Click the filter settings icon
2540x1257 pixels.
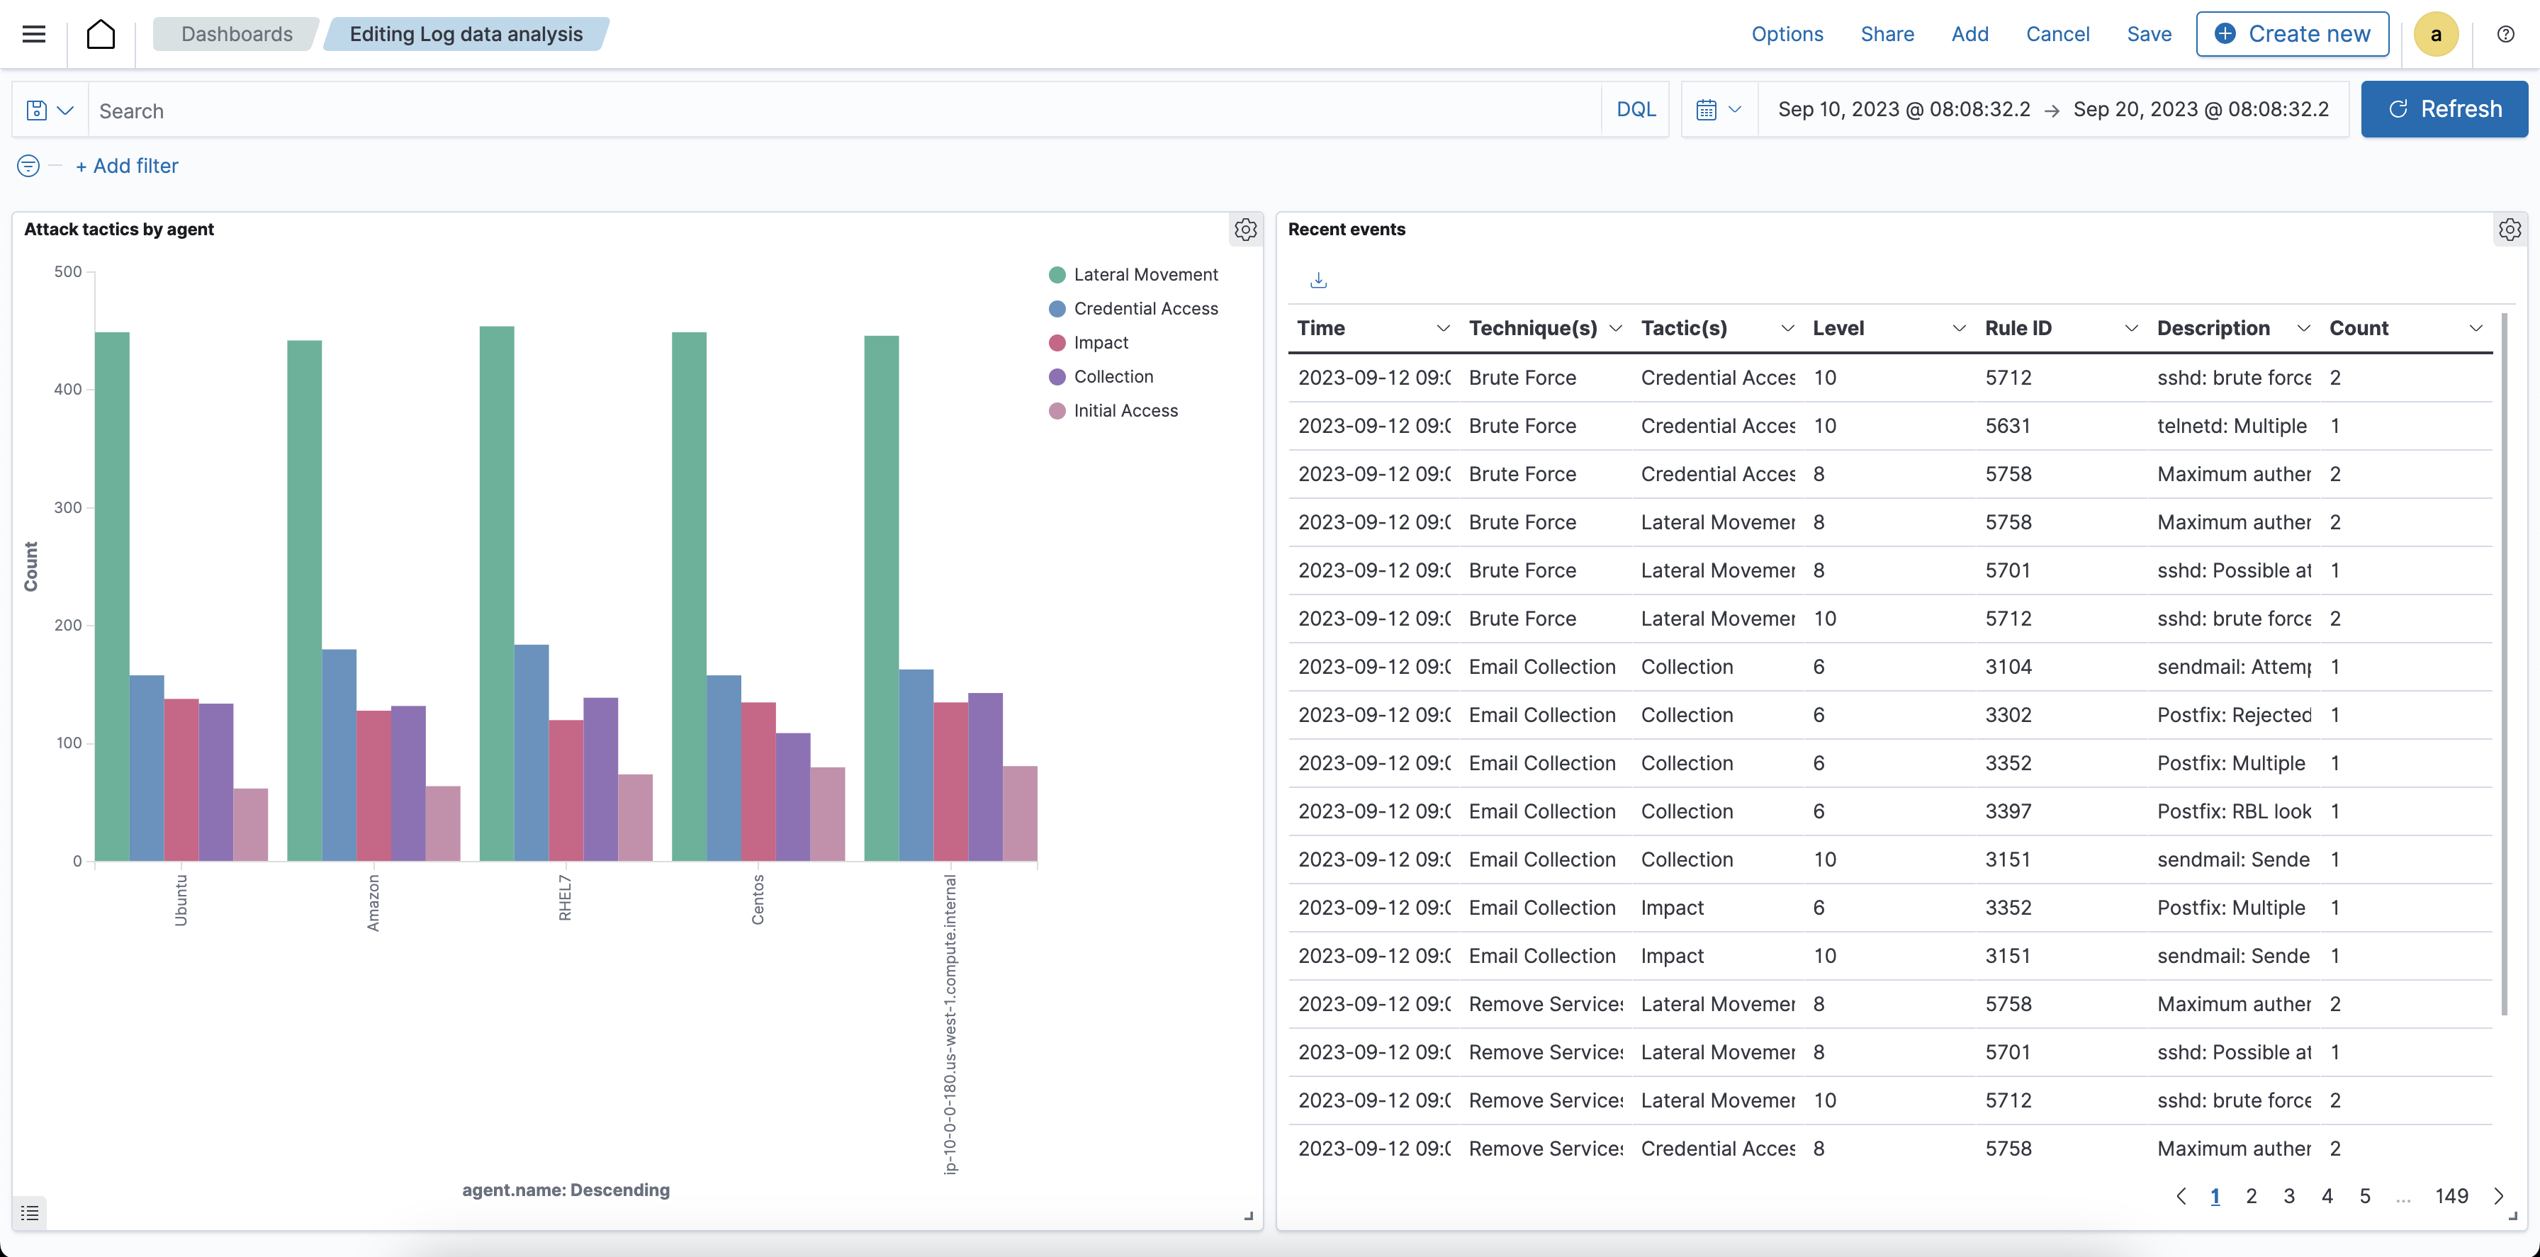[27, 164]
